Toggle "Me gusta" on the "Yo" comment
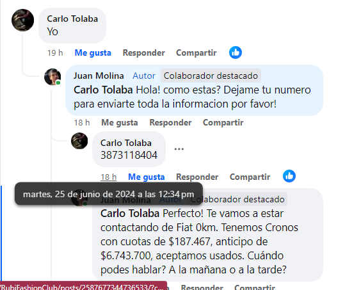Image resolution: width=345 pixels, height=290 pixels. pyautogui.click(x=93, y=52)
